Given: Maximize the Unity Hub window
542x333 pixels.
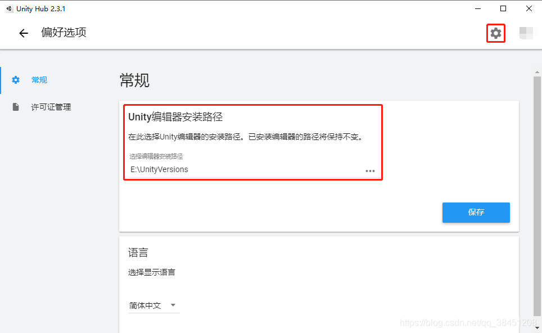Looking at the screenshot, I should tap(503, 8).
